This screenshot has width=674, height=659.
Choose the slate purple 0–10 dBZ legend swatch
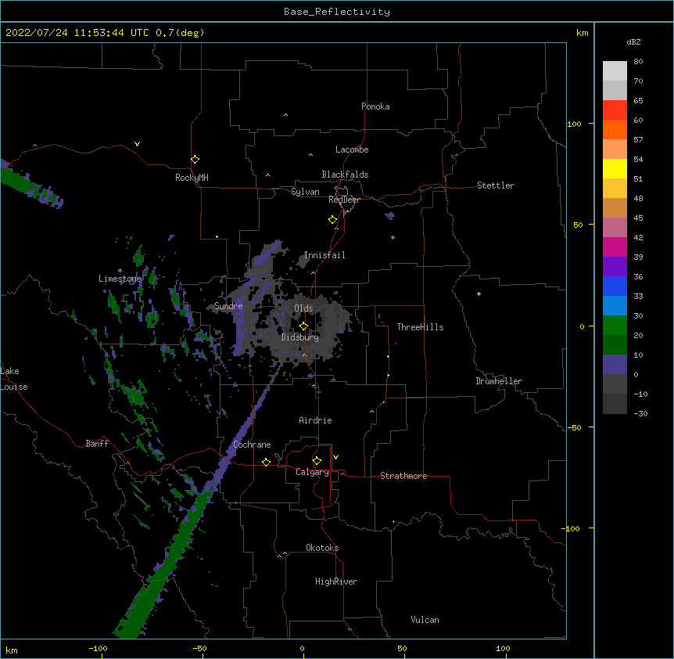click(x=615, y=365)
